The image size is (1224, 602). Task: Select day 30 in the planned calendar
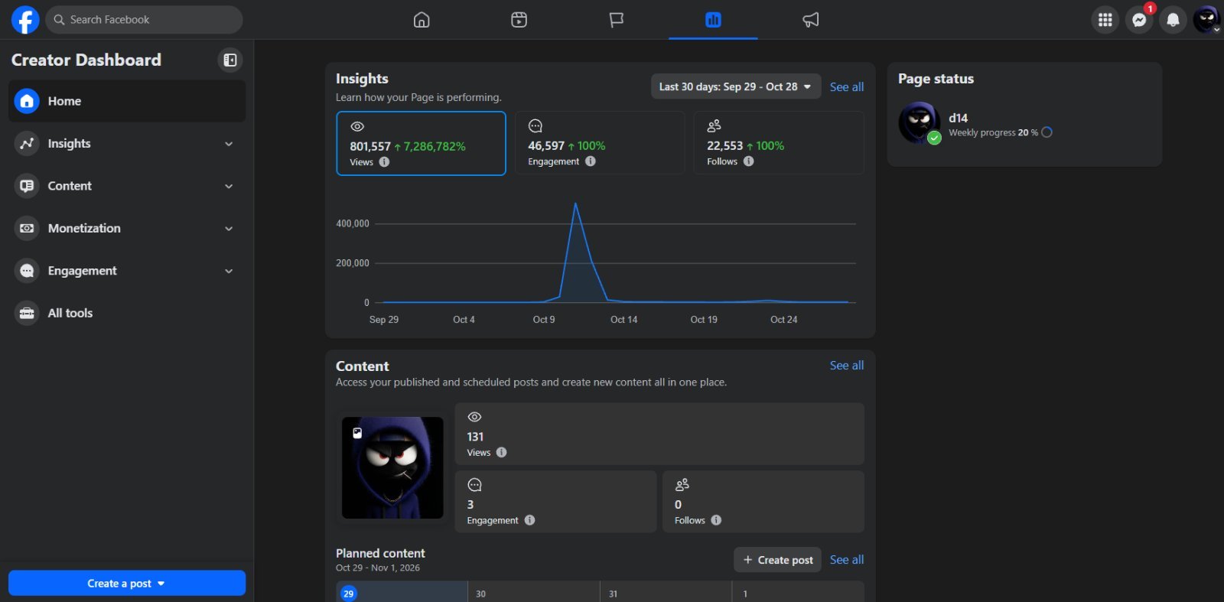click(x=534, y=591)
